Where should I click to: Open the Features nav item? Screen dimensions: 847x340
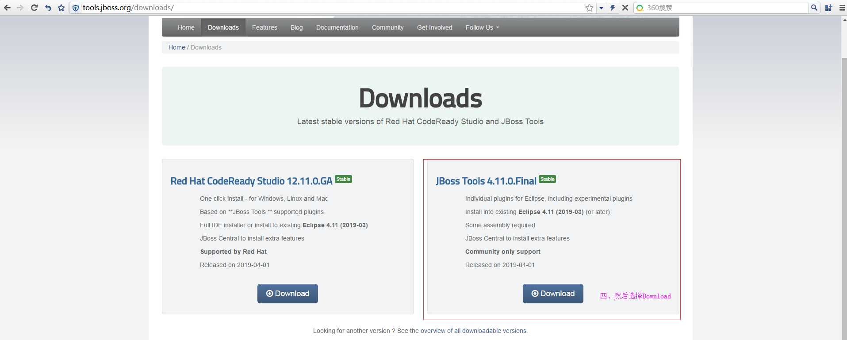264,27
